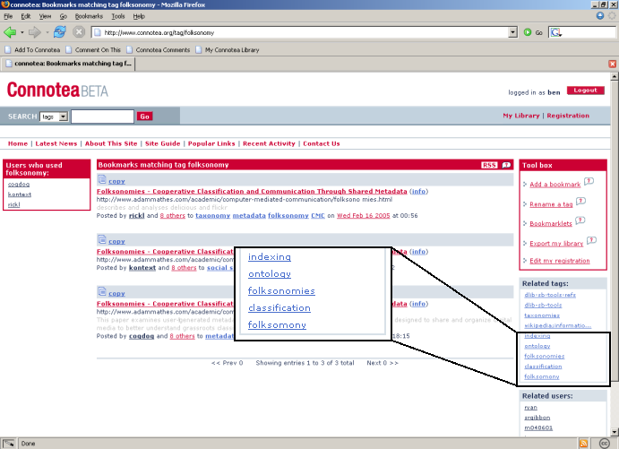Open My Connotea Library toolbar bookmark
The width and height of the screenshot is (619, 449).
pos(228,50)
